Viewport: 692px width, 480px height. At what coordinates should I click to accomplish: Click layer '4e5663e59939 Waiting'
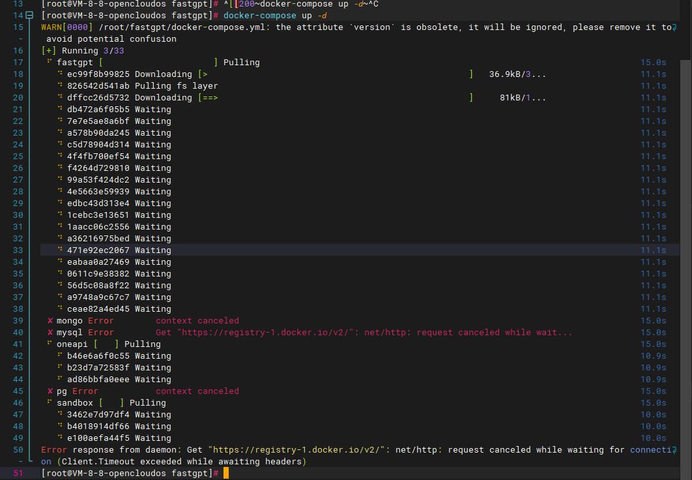pos(119,191)
